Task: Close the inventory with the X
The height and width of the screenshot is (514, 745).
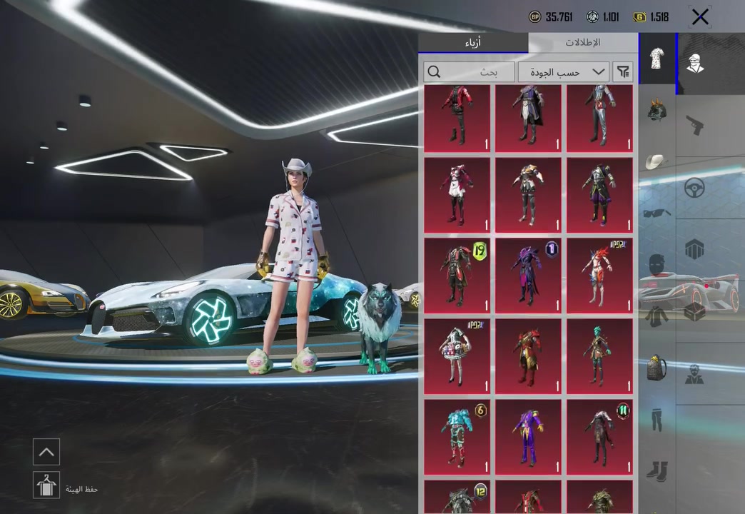Action: pyautogui.click(x=700, y=17)
